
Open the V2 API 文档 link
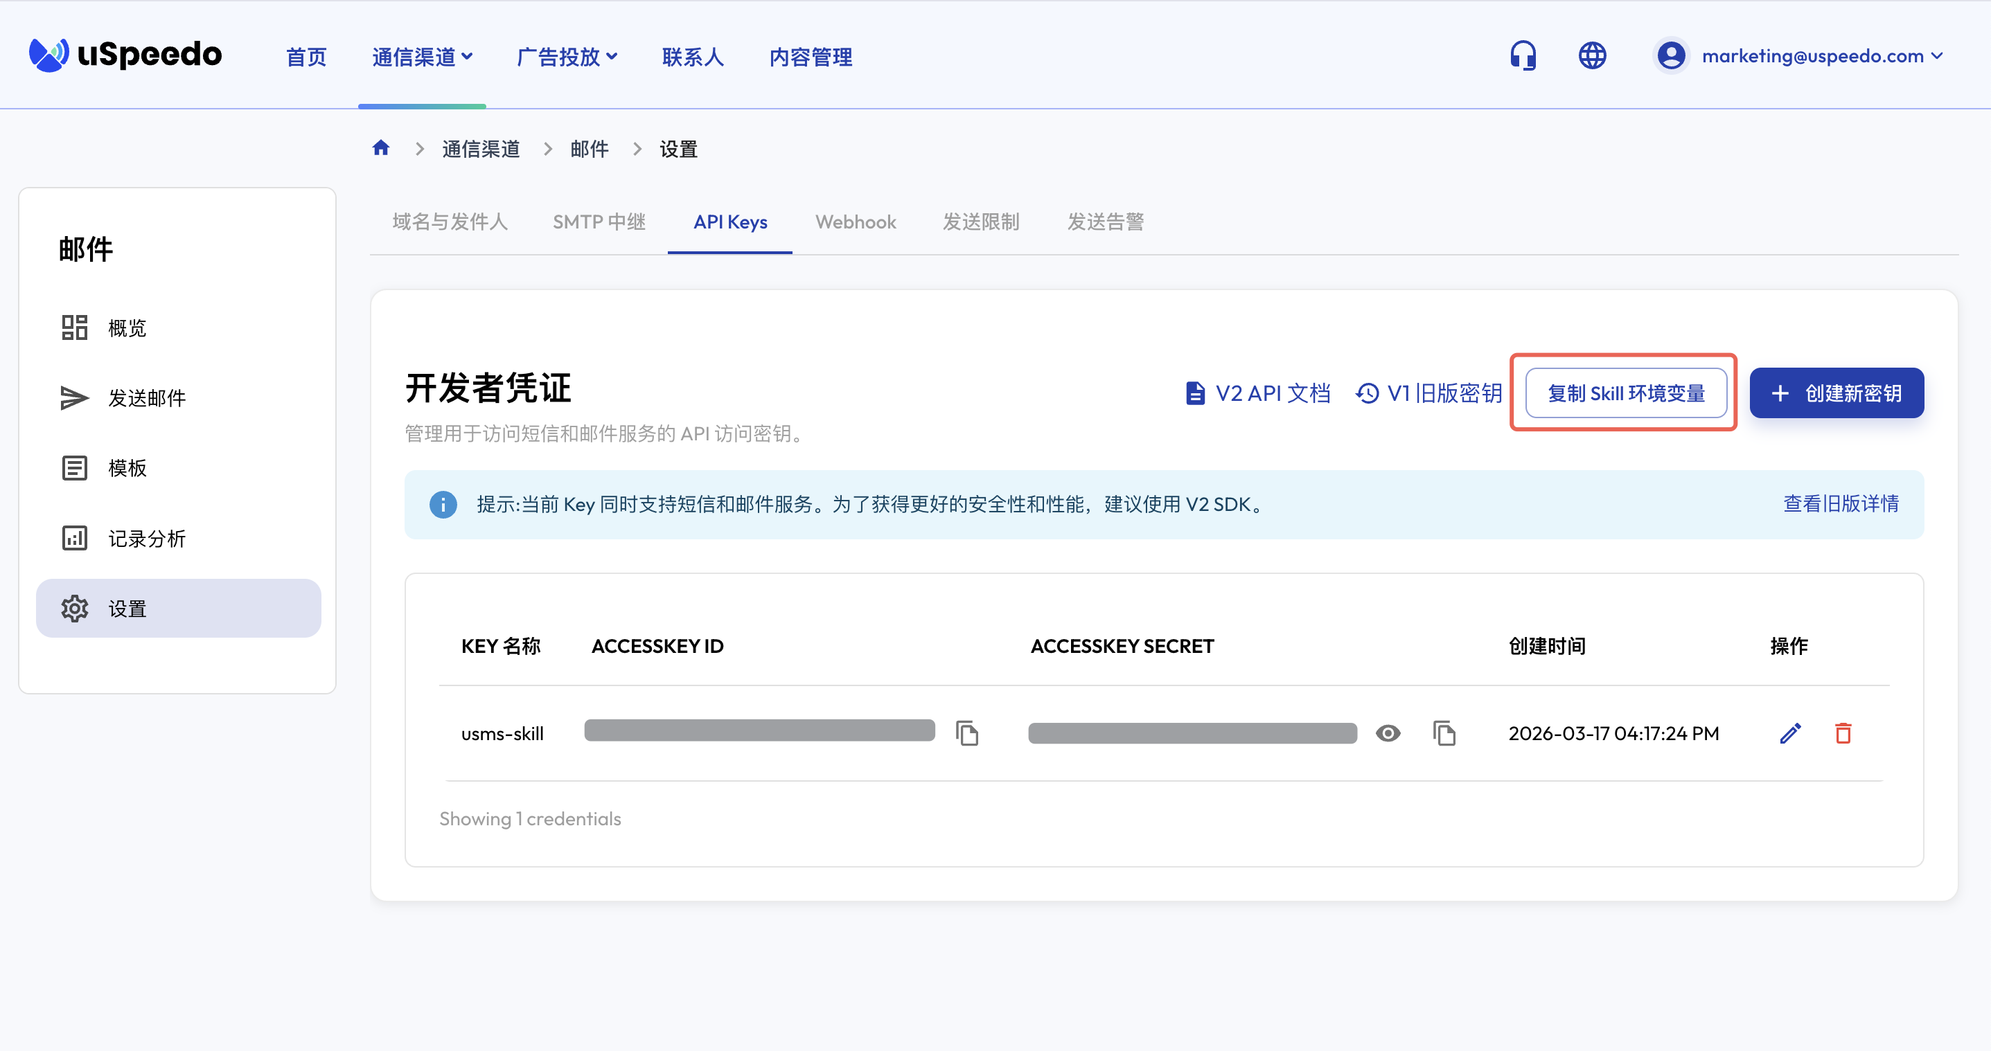[x=1257, y=393]
